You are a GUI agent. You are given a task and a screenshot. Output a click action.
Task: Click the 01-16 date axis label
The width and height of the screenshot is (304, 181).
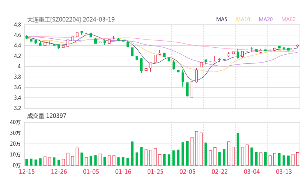click(x=123, y=172)
